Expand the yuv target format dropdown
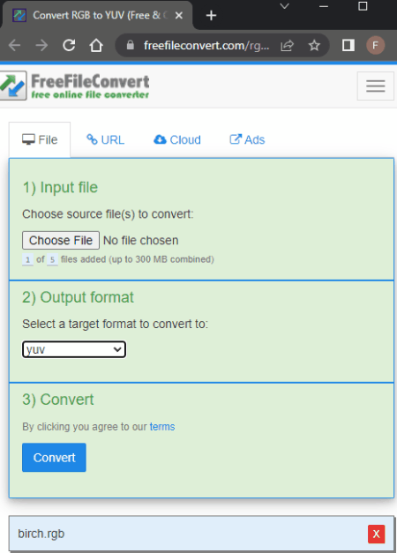Viewport: 397px width, 553px height. (x=74, y=349)
